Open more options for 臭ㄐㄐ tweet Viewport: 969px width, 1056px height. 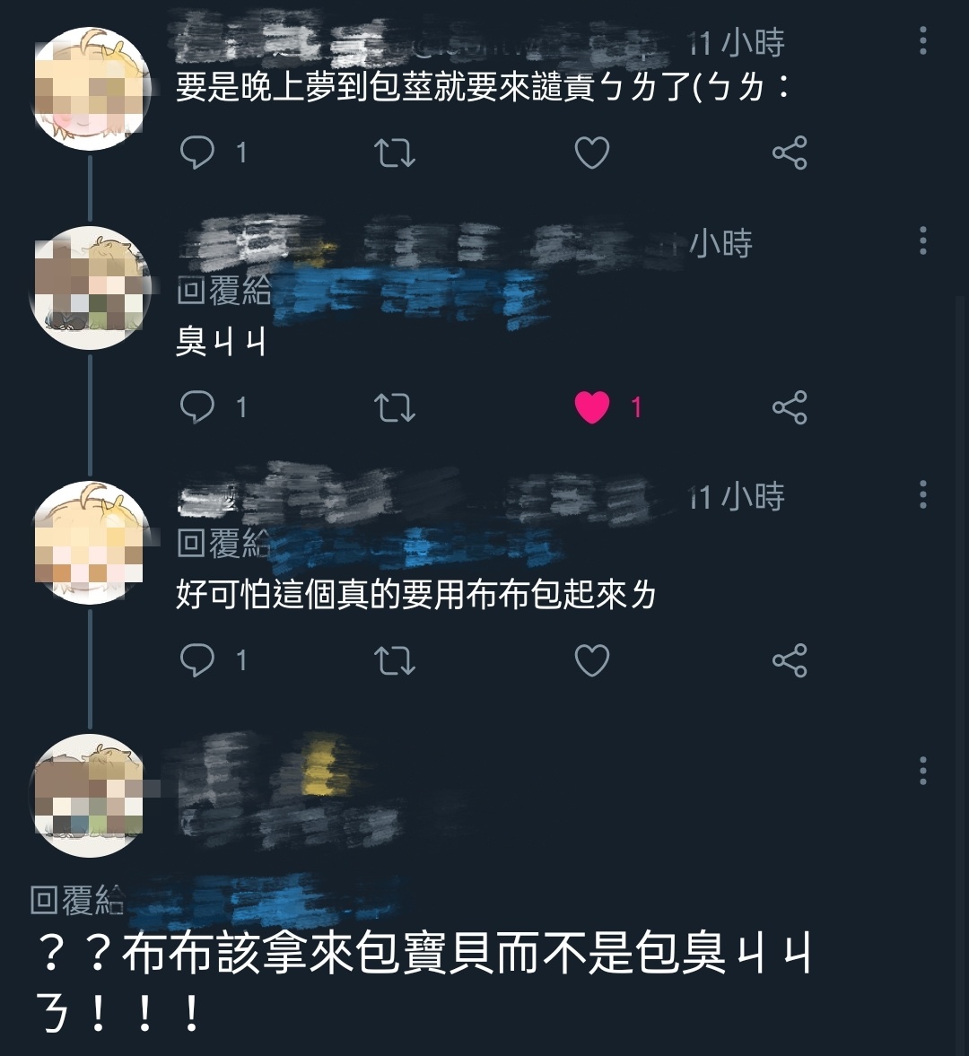[923, 240]
